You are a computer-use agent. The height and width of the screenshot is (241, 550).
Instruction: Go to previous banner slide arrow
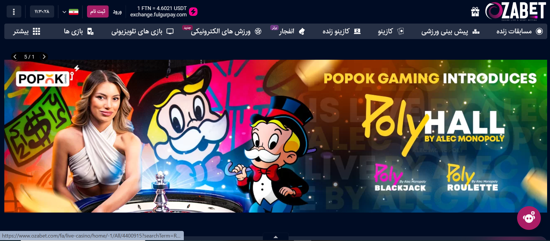click(x=15, y=57)
